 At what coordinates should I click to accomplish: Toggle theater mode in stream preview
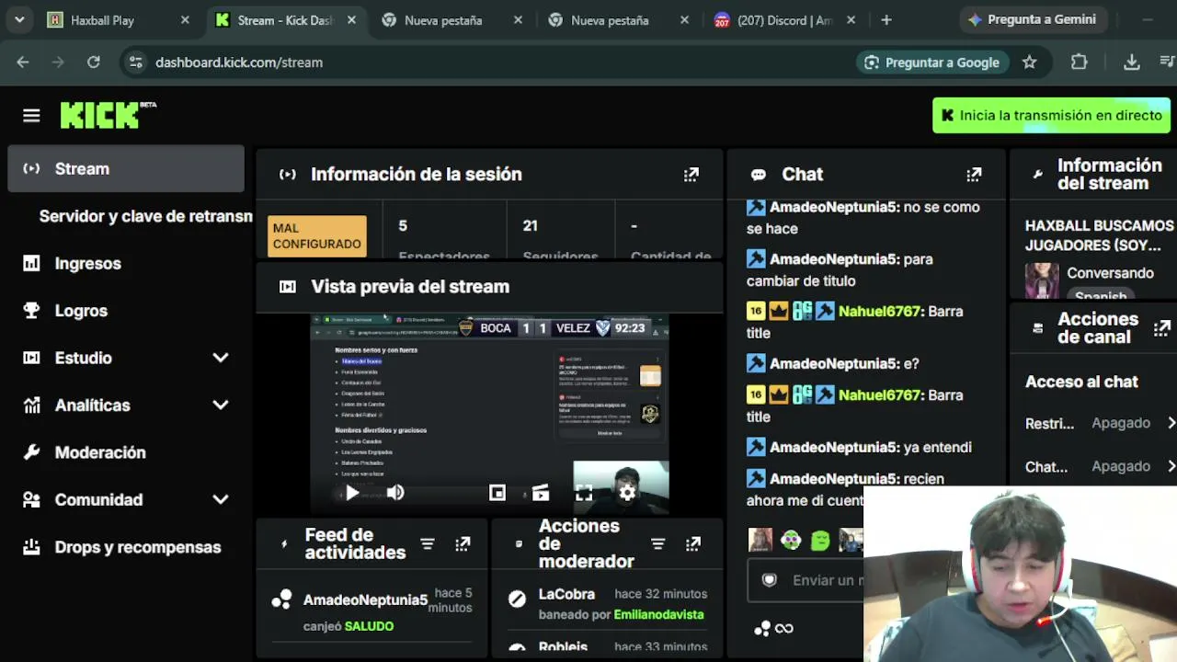tap(541, 493)
